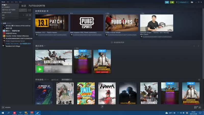The width and height of the screenshot is (204, 115).
Task: Collapse 所有游戏 shelf with up arrow
Action: click(x=199, y=80)
